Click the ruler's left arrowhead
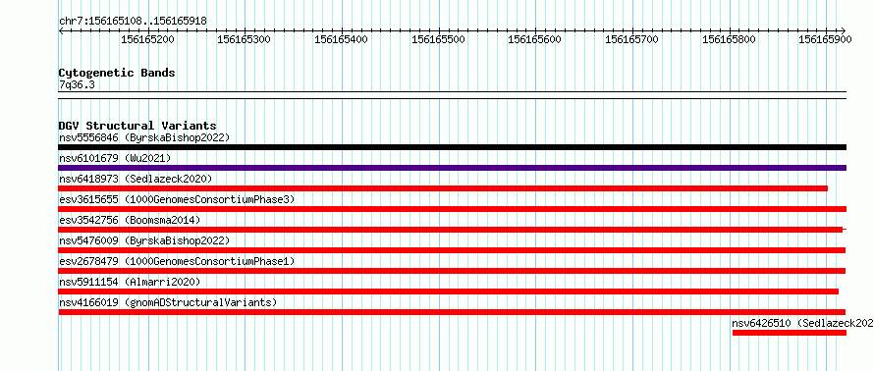The image size is (874, 371). [61, 30]
